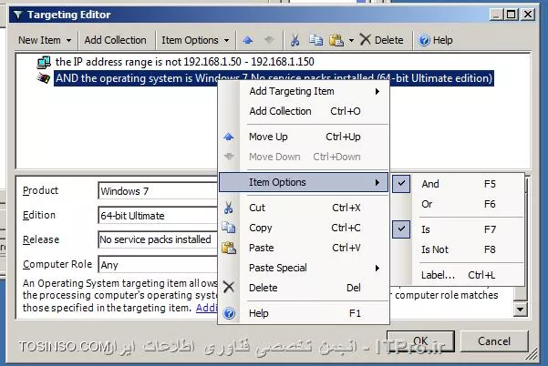Click the Release field label

[x=41, y=239]
